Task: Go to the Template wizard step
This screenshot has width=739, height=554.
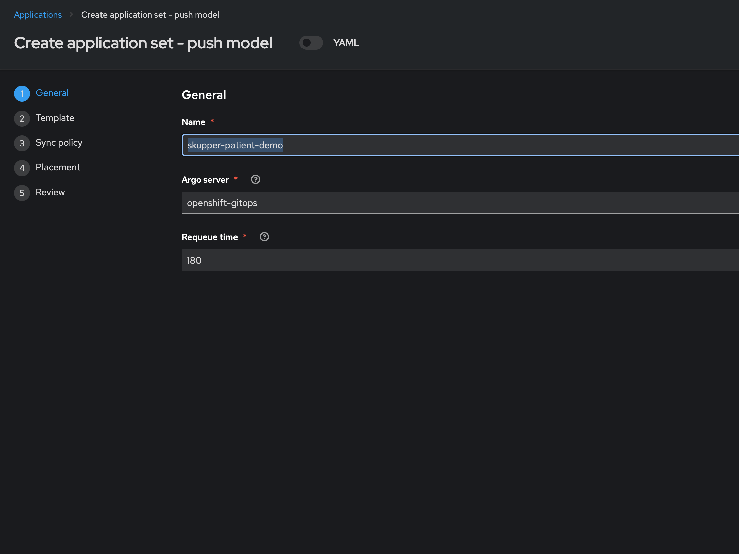Action: (55, 118)
